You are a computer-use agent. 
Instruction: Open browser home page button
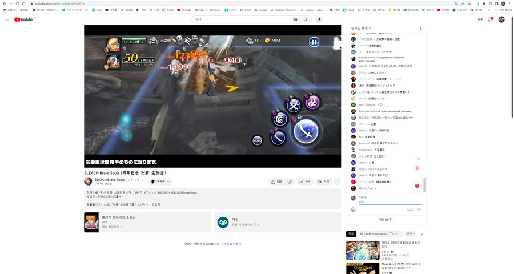click(x=23, y=3)
